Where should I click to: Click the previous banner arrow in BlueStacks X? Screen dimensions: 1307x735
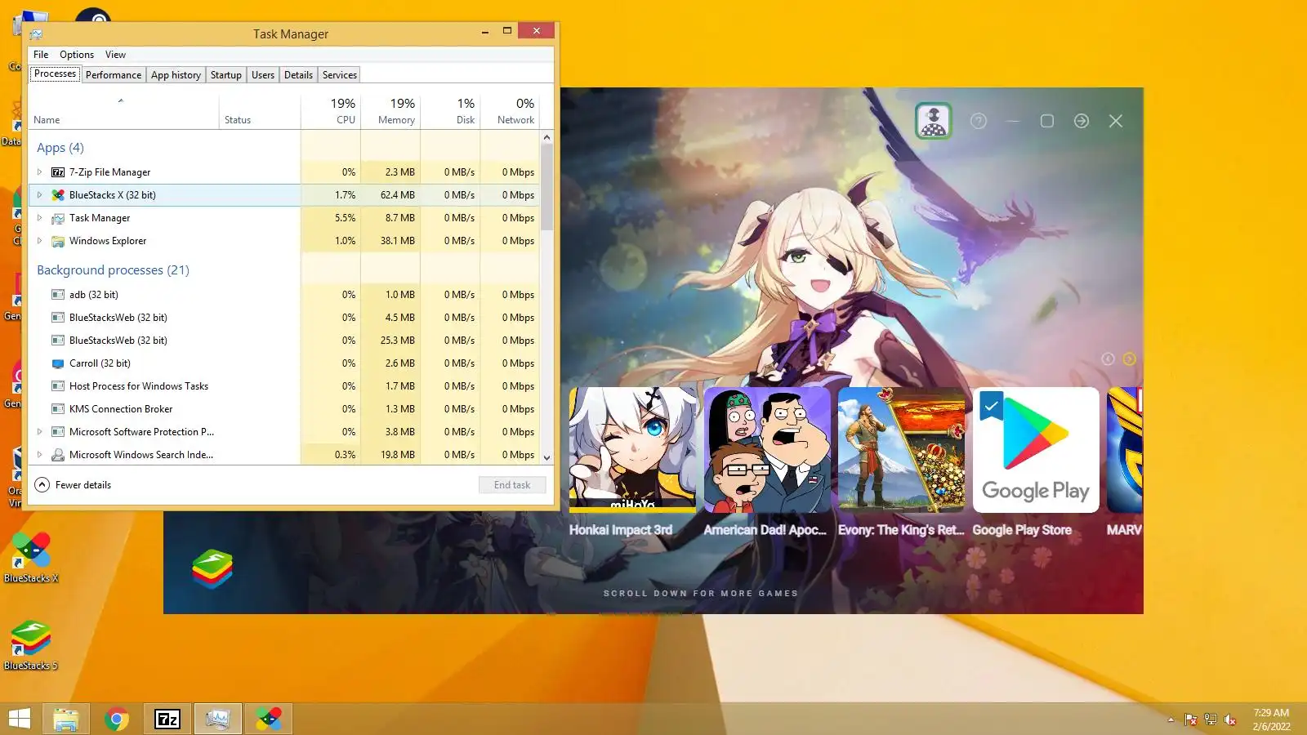[x=1108, y=359]
